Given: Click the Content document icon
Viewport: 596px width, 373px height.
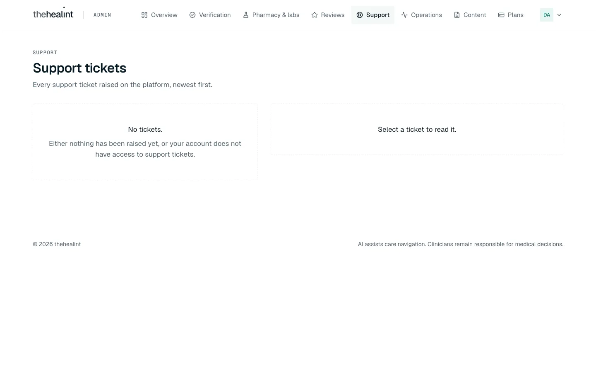Looking at the screenshot, I should click(x=457, y=15).
